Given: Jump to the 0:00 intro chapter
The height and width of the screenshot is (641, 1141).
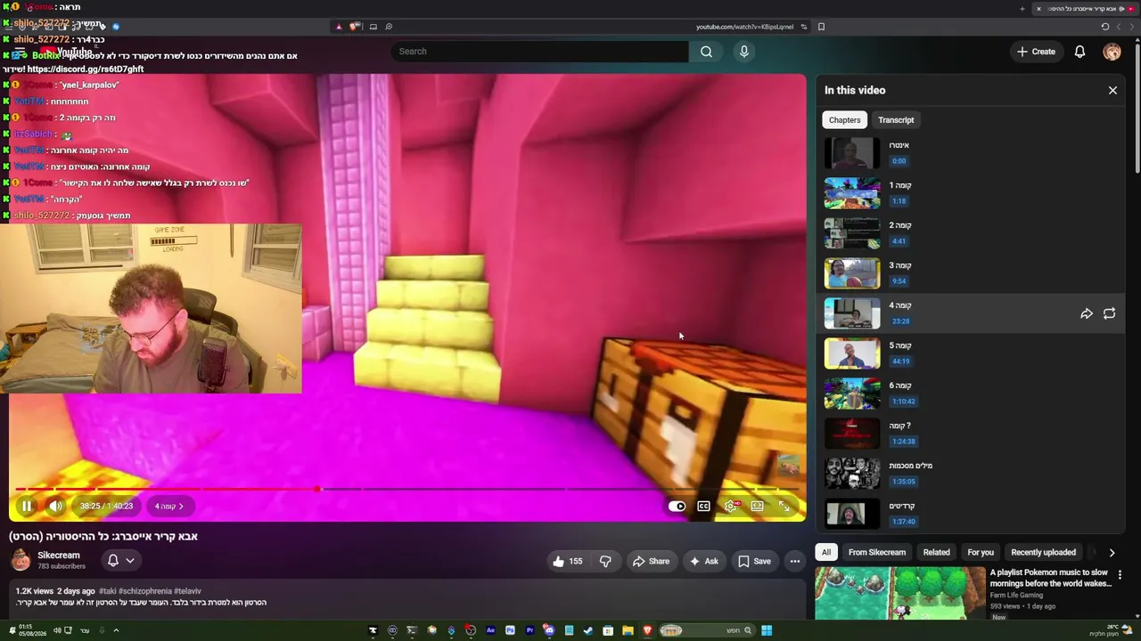Looking at the screenshot, I should click(x=899, y=161).
